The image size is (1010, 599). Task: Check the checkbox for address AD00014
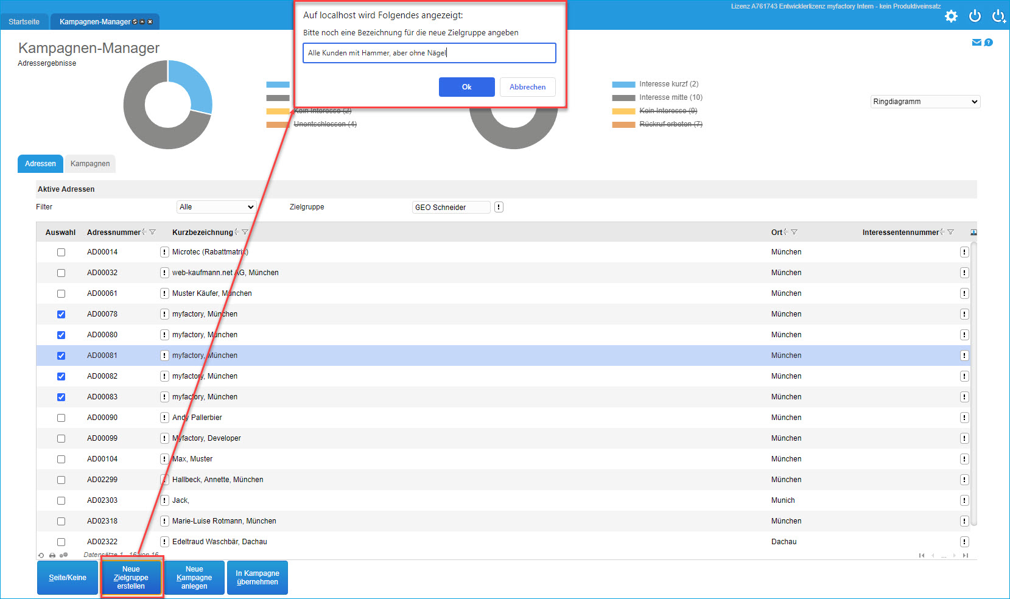pos(61,252)
